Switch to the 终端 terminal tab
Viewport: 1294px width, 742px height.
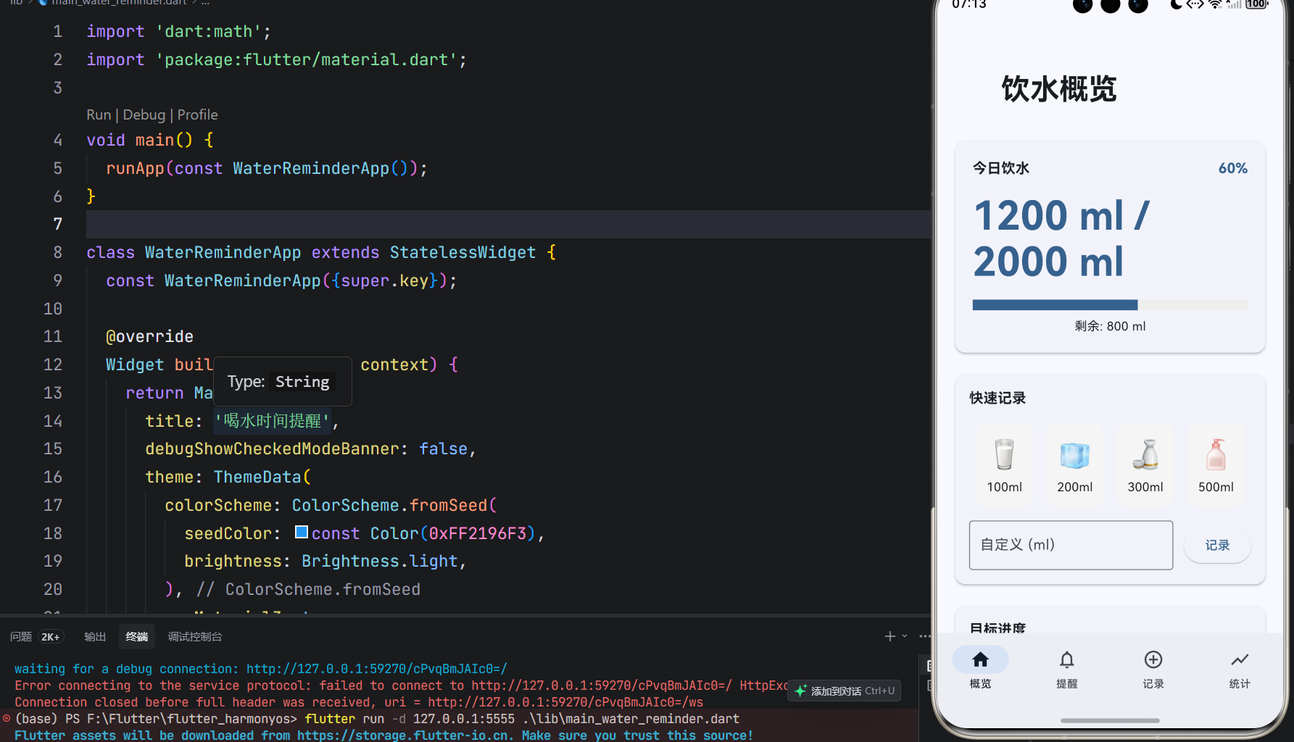coord(137,636)
